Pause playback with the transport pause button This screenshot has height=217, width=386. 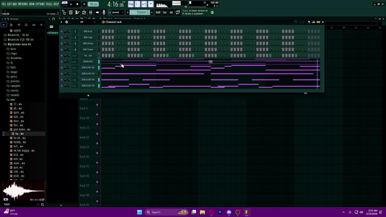click(x=71, y=4)
